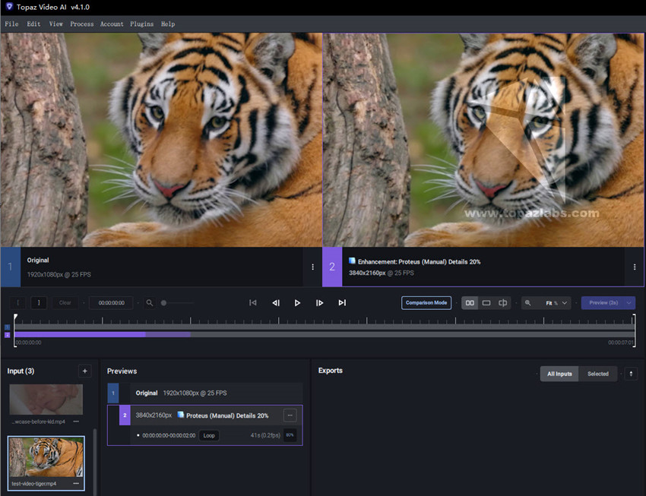The image size is (646, 496).
Task: Open the Process menu
Action: (81, 24)
